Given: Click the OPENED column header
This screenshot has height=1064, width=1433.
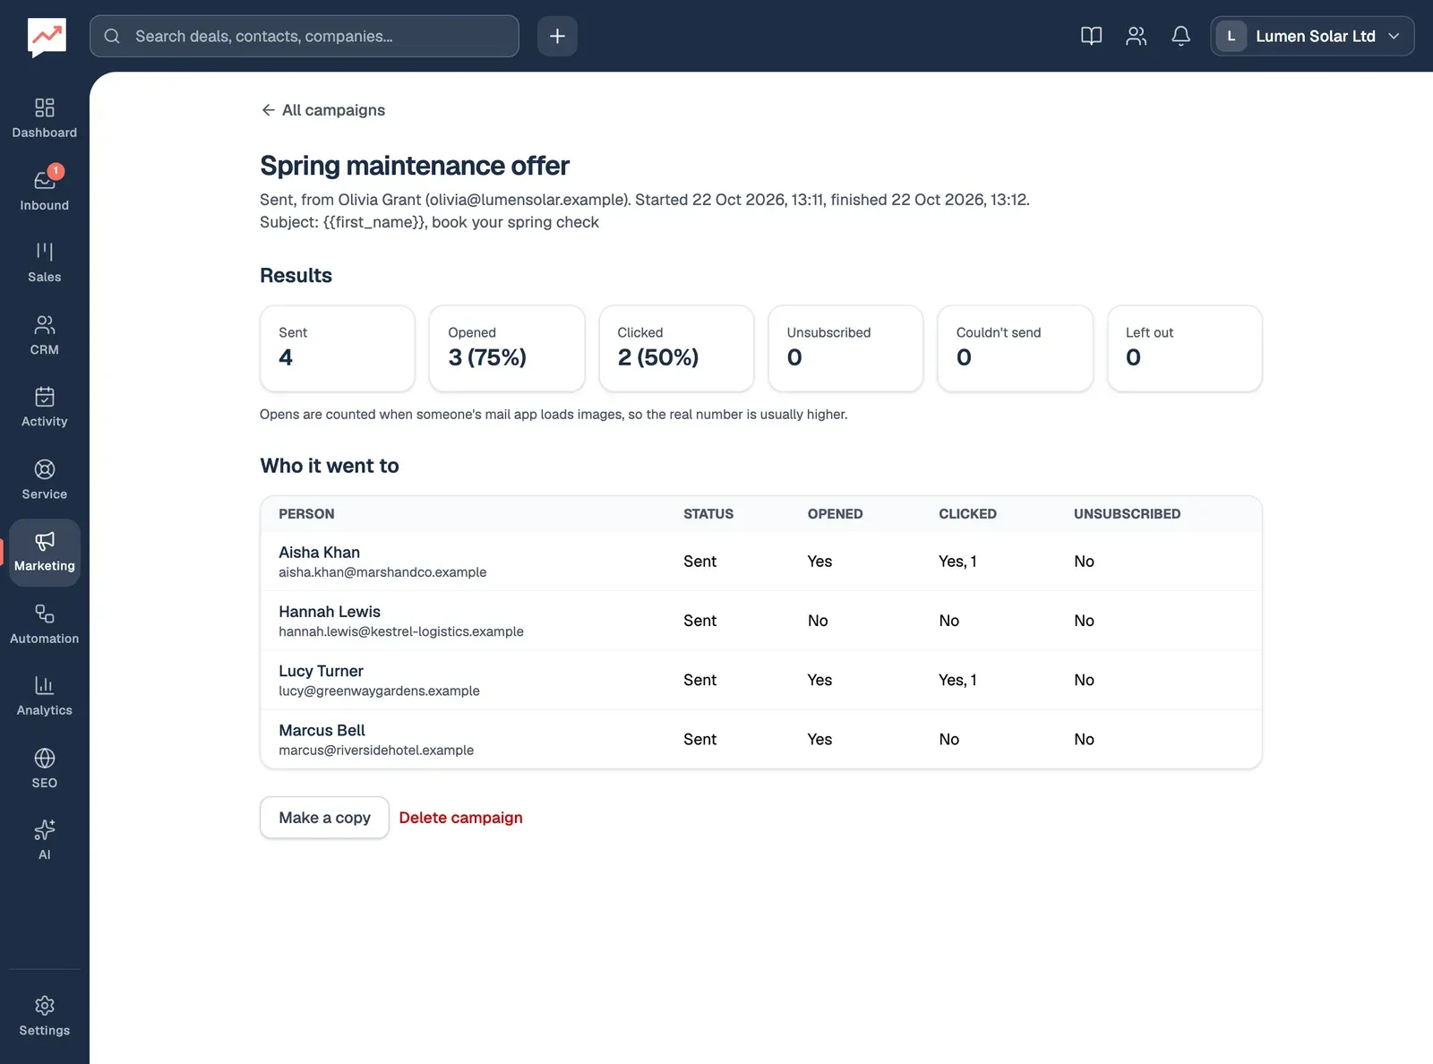Looking at the screenshot, I should tap(835, 514).
